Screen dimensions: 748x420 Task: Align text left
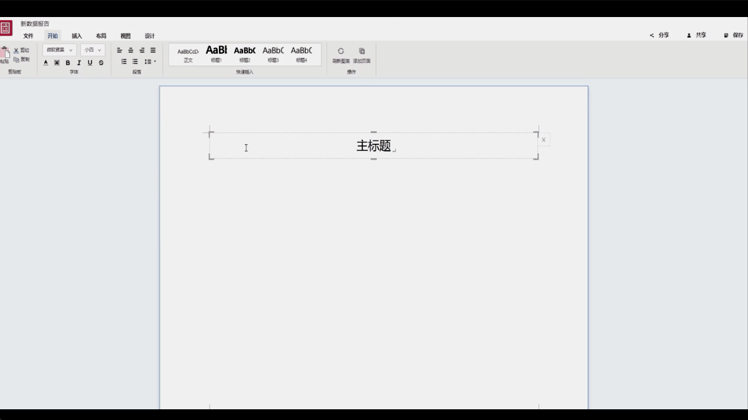coord(119,50)
